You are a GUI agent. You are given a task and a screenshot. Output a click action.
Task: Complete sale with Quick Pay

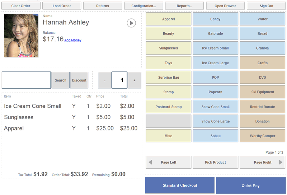point(250,186)
